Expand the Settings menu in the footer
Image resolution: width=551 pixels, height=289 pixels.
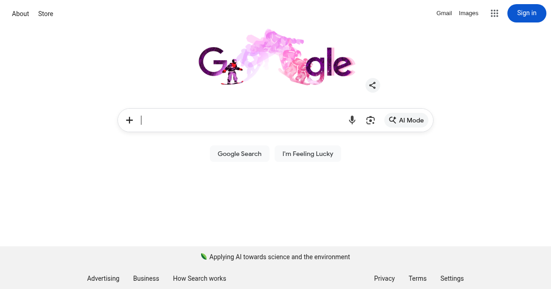(x=452, y=278)
